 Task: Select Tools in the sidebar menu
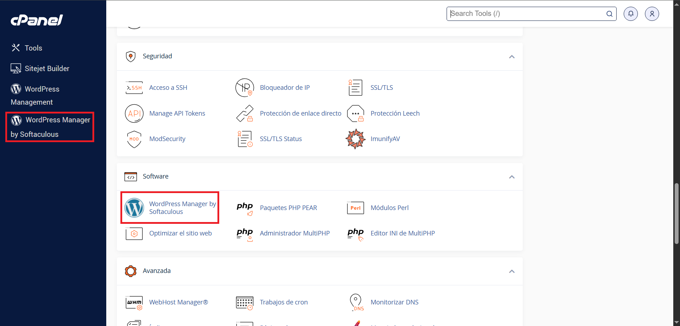click(33, 48)
